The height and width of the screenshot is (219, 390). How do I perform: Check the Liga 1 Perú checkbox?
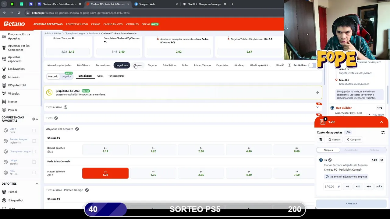pyautogui.click(x=34, y=130)
